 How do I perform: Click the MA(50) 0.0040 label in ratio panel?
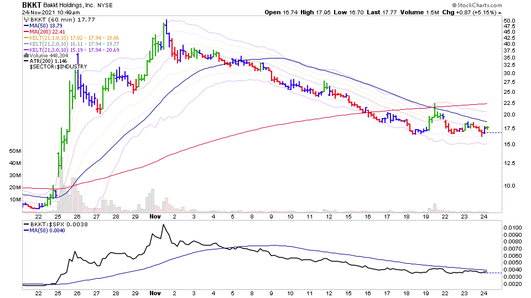48,231
